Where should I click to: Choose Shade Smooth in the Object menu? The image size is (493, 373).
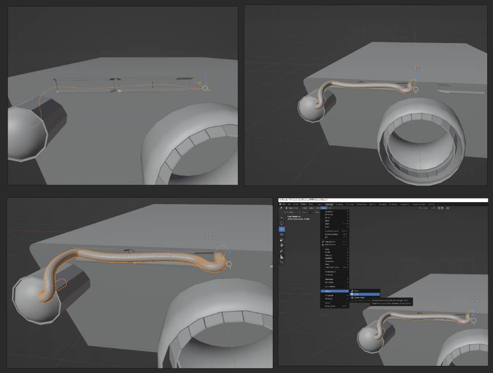[335, 272]
